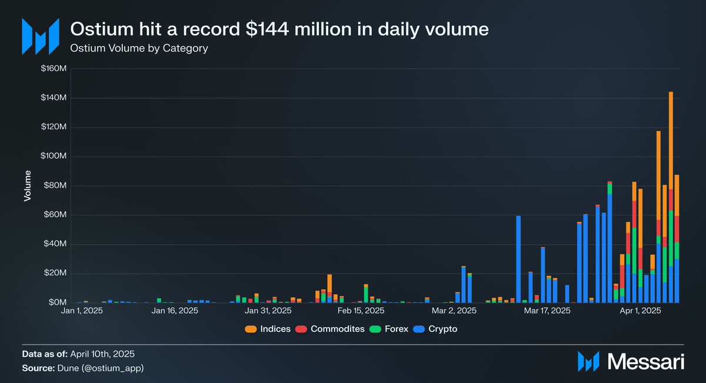
Task: Select the Indices legend label
Action: point(275,329)
